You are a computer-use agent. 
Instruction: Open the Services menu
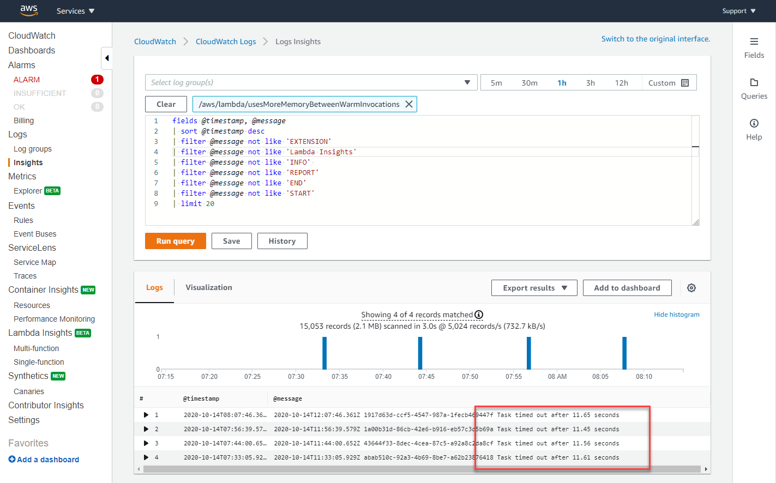pos(75,11)
